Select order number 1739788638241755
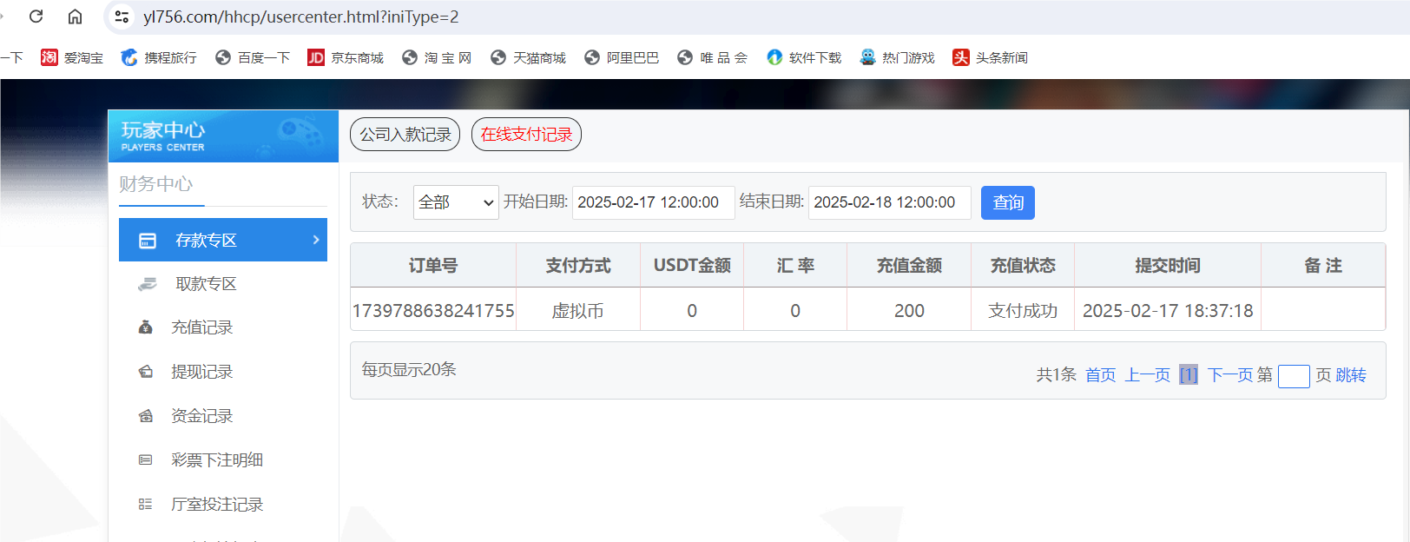This screenshot has height=542, width=1410. coord(433,311)
